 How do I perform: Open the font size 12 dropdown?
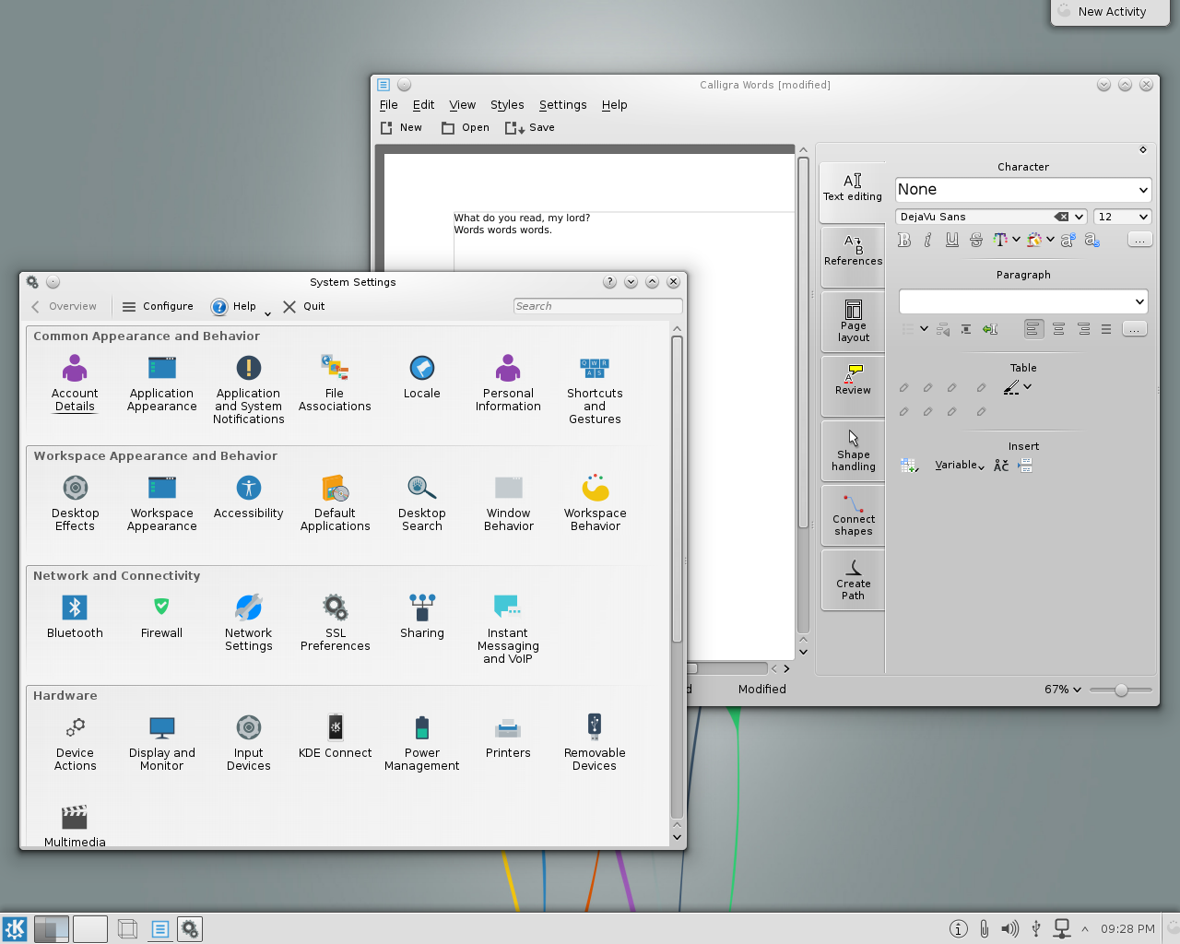1122,217
